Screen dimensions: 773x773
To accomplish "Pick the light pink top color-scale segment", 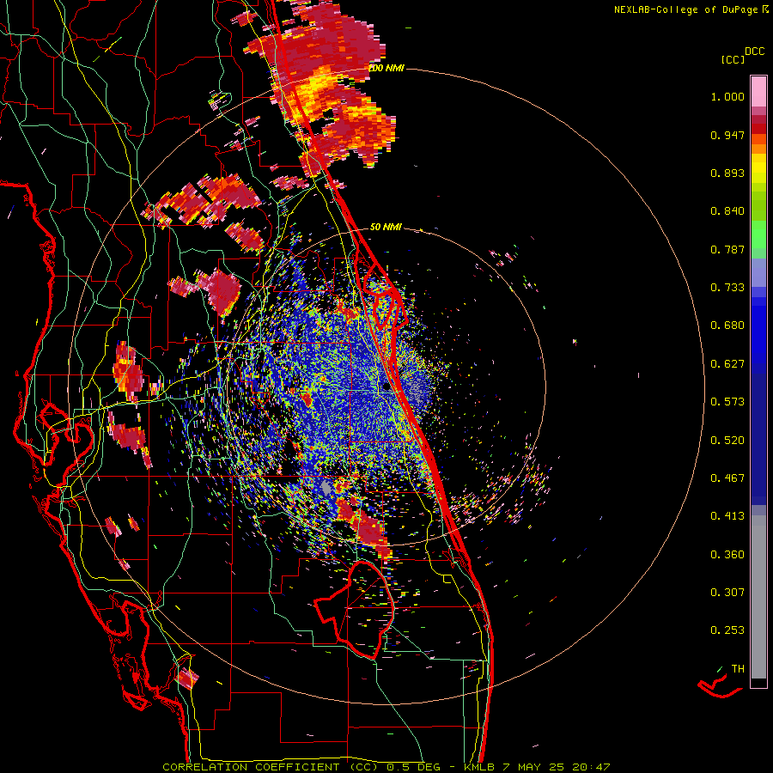I will click(x=758, y=91).
